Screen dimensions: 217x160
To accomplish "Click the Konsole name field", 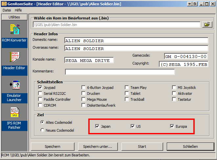I will [x=89, y=60].
